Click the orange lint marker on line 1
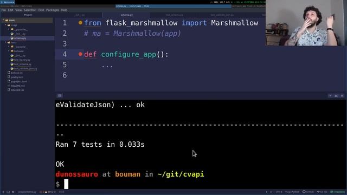 (x=80, y=23)
